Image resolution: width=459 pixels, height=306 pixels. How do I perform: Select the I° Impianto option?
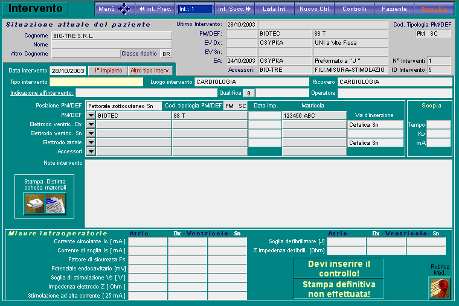108,71
